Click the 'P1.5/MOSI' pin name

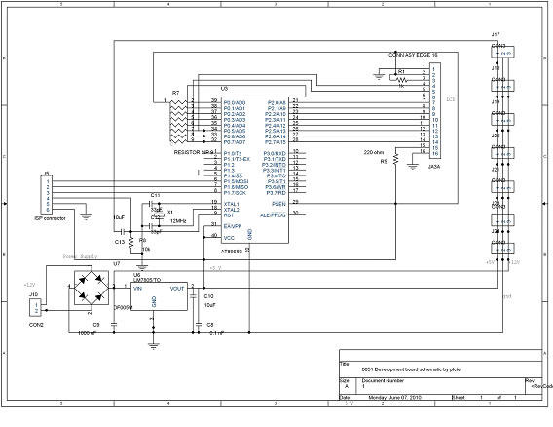click(x=236, y=181)
